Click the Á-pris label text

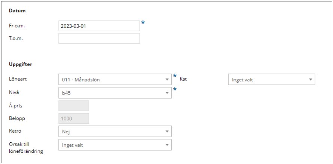(15, 106)
